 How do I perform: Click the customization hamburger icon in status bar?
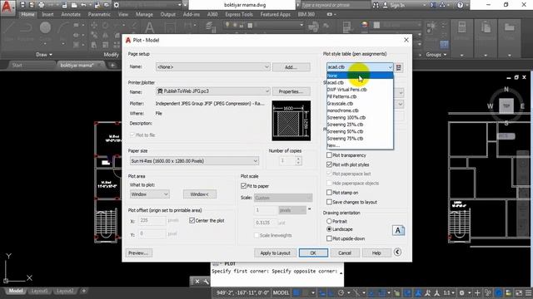528,292
